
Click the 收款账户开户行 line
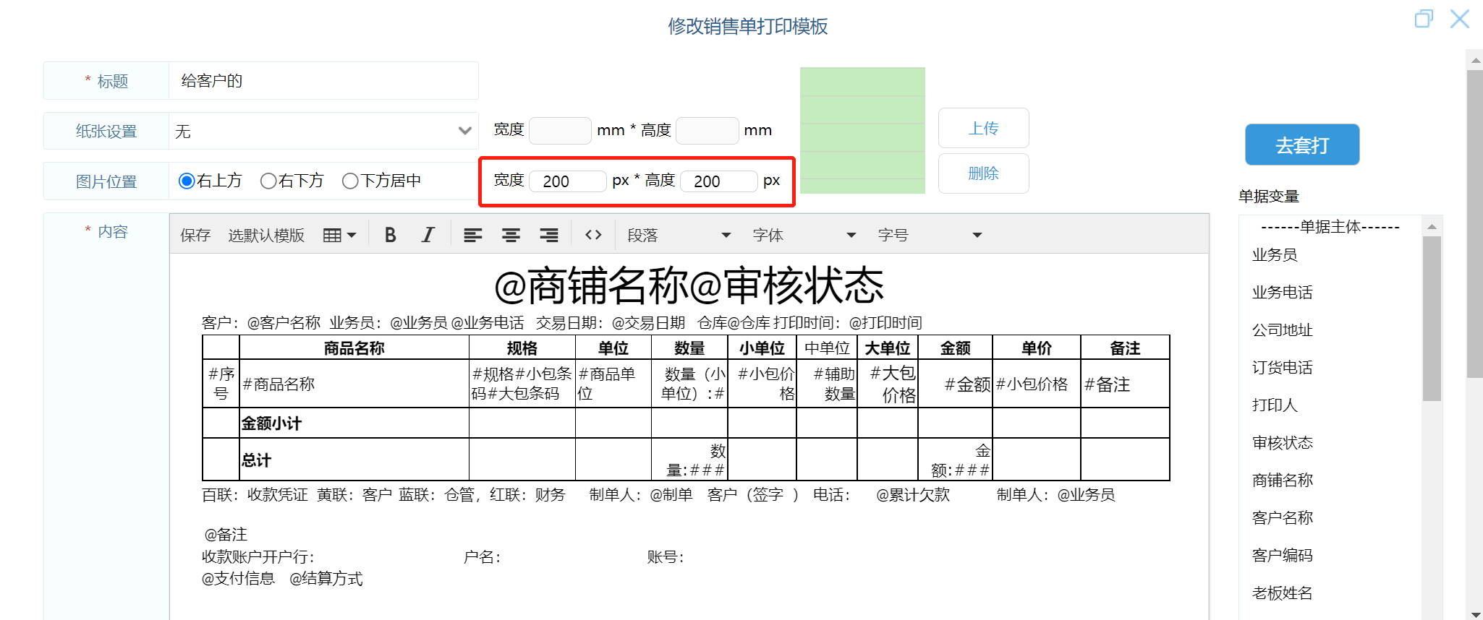tap(258, 556)
